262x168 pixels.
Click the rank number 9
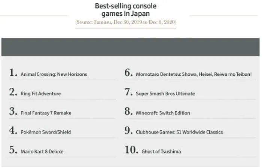[128, 131]
